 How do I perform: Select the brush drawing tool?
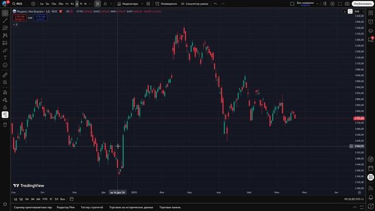click(x=5, y=50)
